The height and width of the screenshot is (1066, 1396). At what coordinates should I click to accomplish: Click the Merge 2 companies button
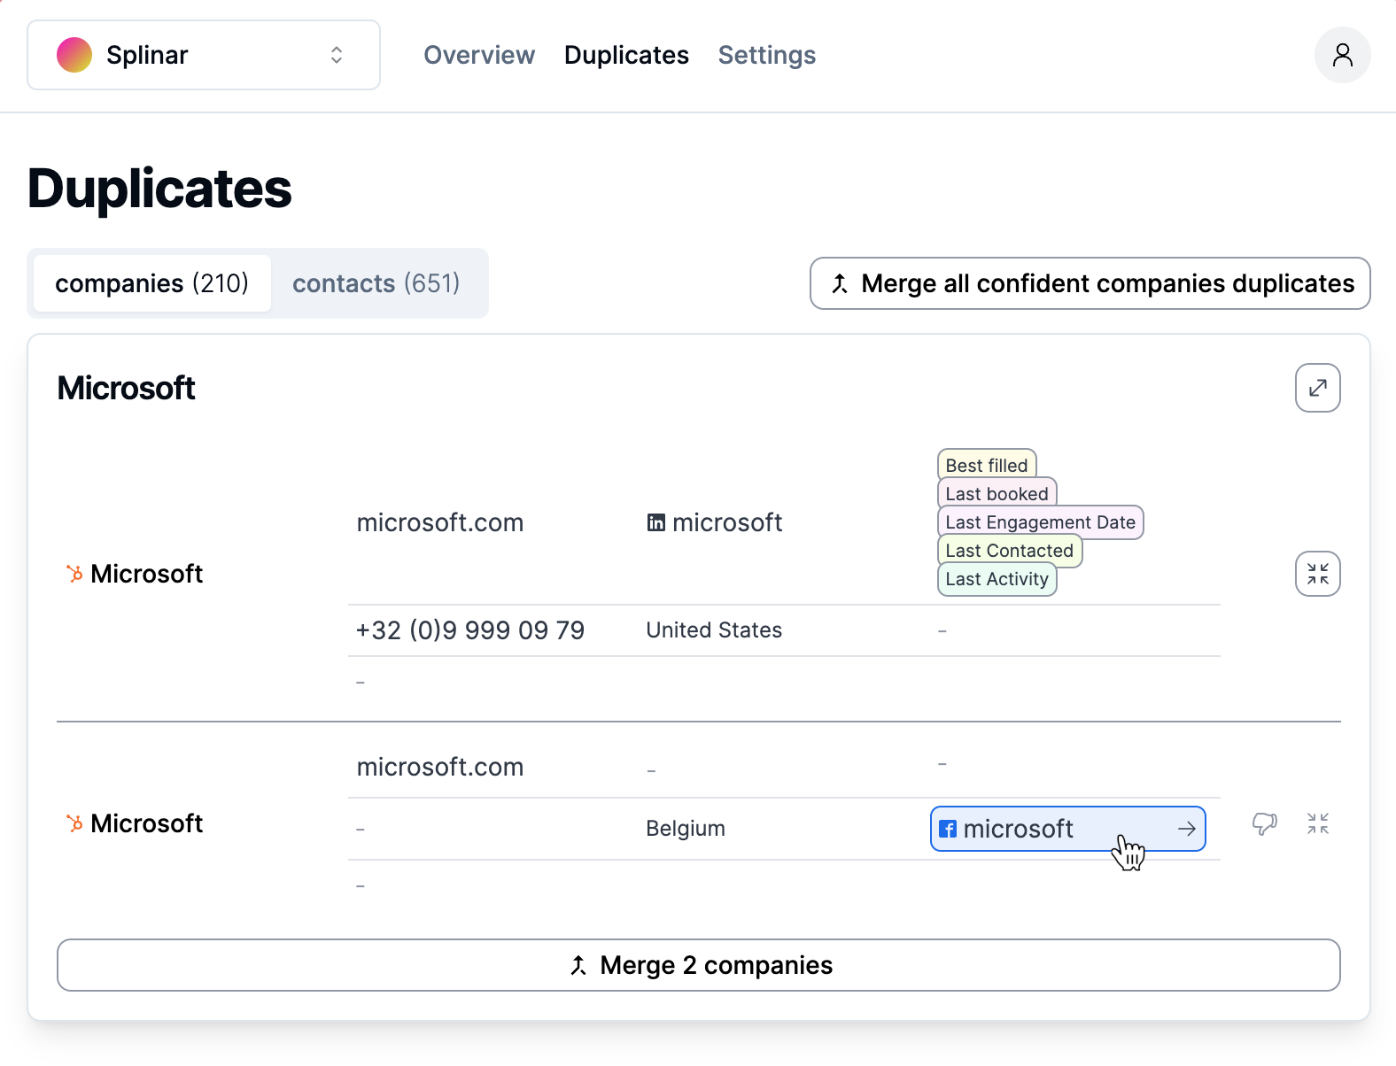(x=698, y=965)
